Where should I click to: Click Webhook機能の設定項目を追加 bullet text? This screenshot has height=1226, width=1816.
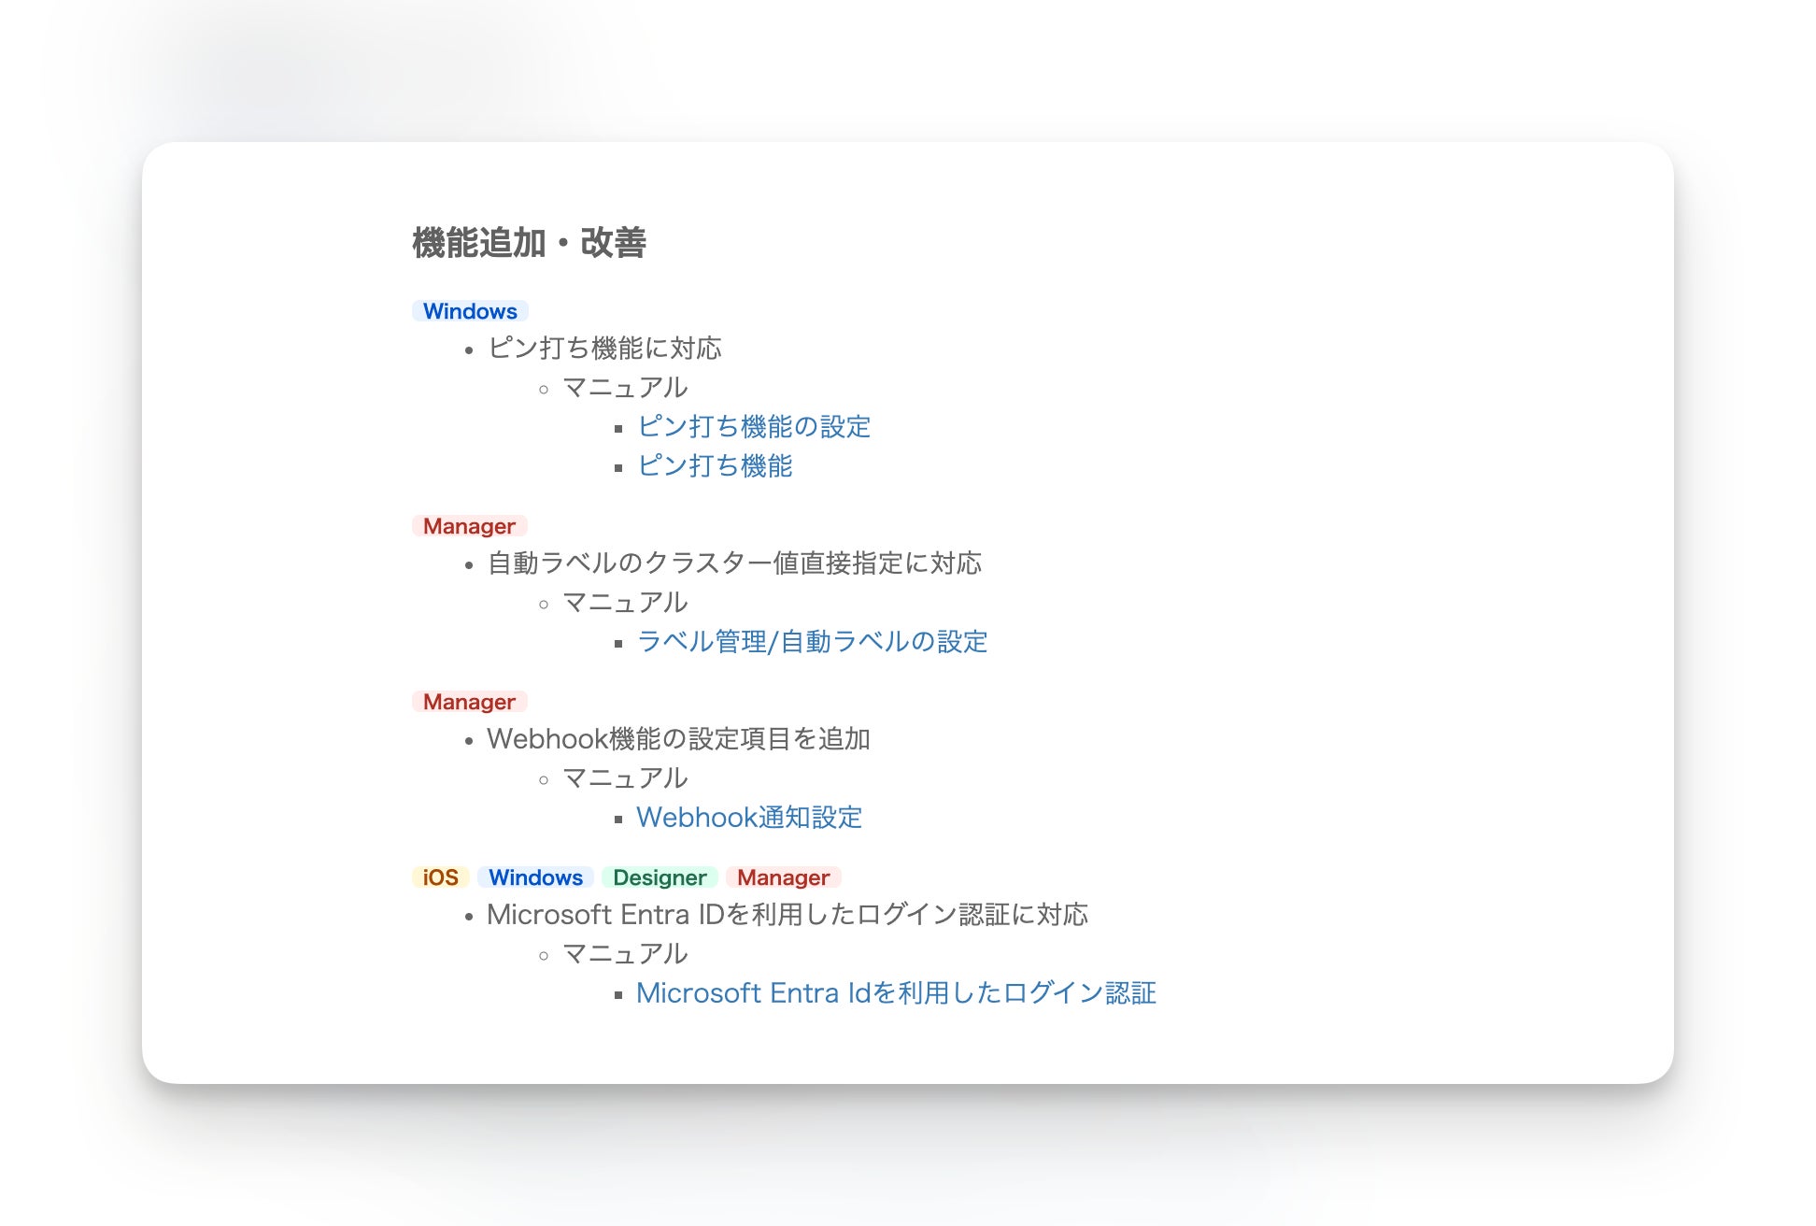tap(678, 739)
